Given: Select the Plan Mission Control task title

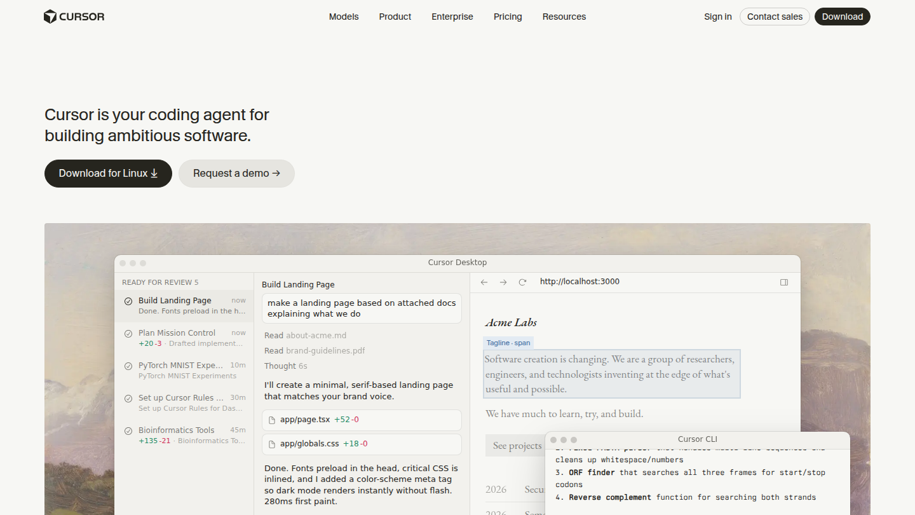Looking at the screenshot, I should pyautogui.click(x=177, y=333).
